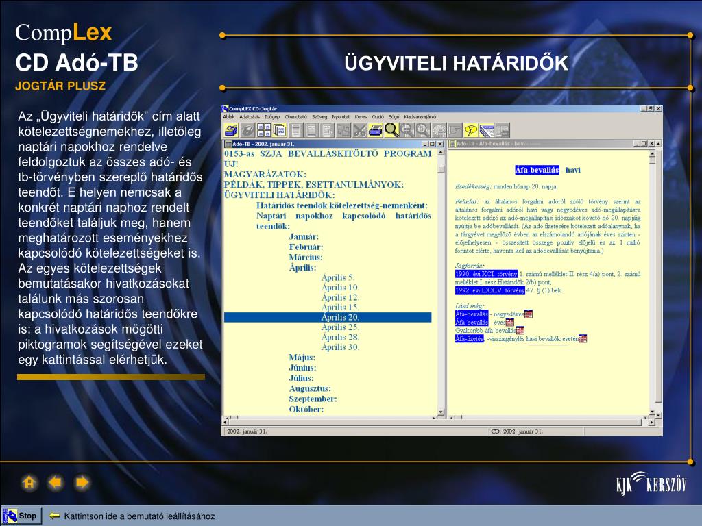Open the Keres menu

pos(361,117)
